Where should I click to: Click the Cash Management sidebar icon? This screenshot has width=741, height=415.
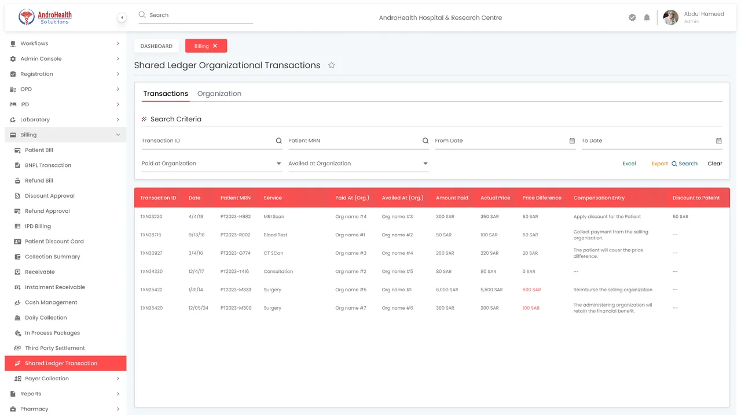coord(17,302)
